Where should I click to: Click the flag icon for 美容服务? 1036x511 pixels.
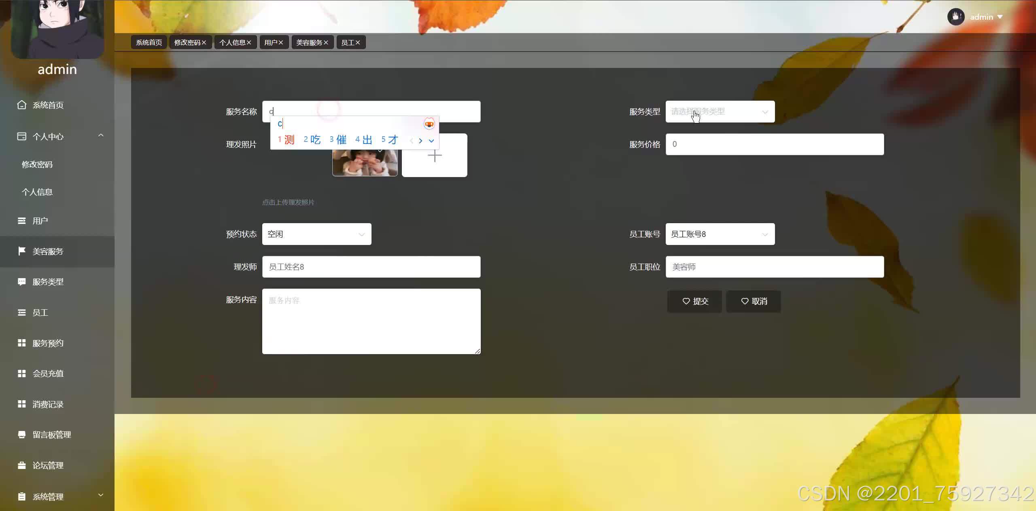click(x=21, y=251)
